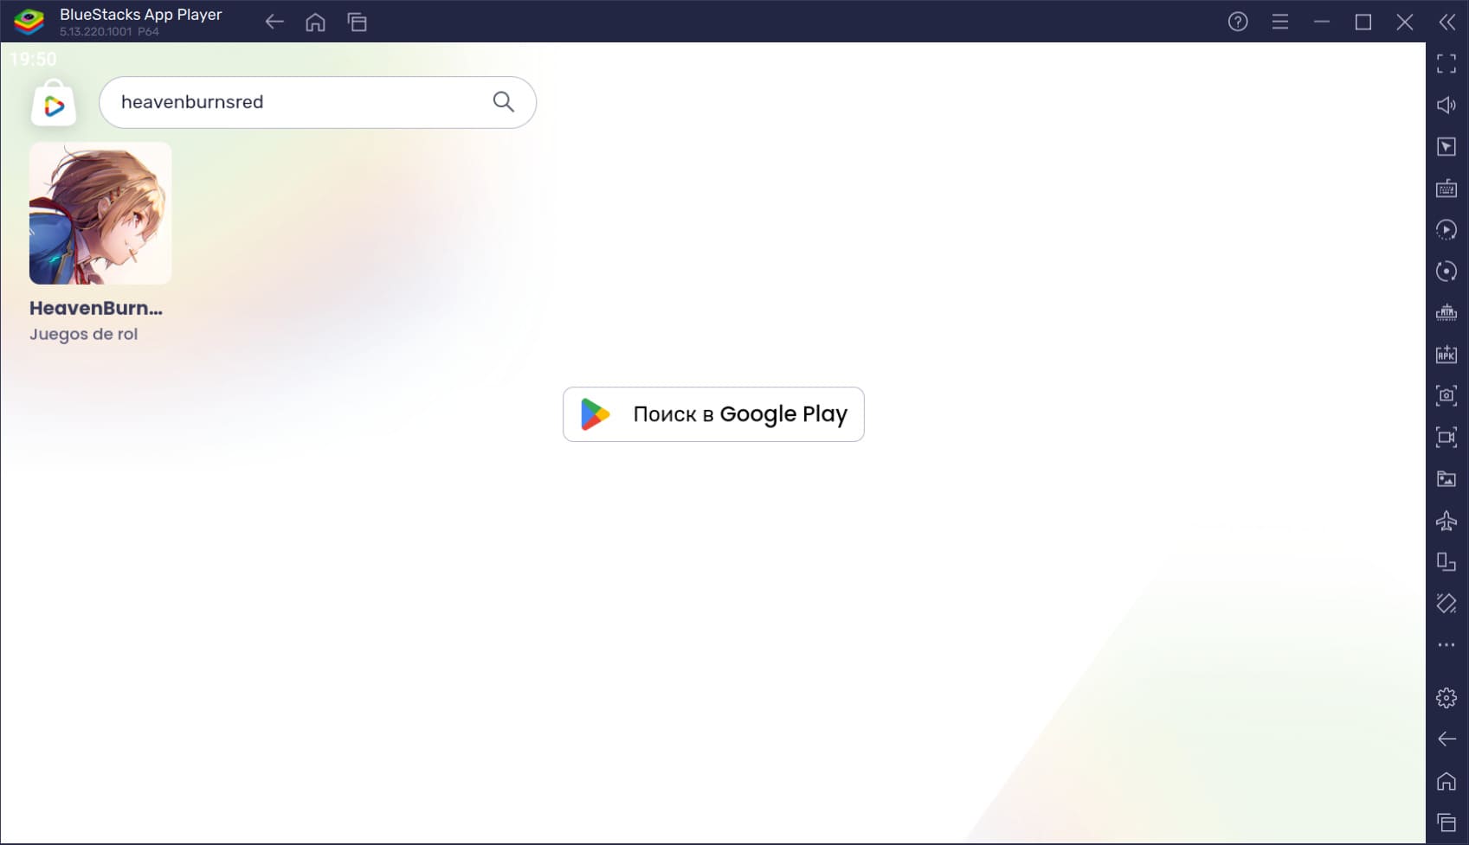Open BlueStacks store bag icon
This screenshot has width=1469, height=845.
click(54, 103)
